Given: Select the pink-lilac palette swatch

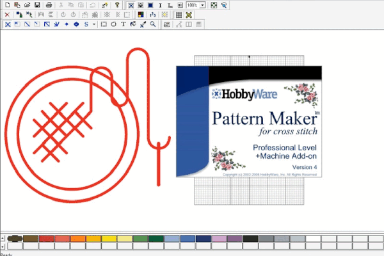Looking at the screenshot, I should pos(219,238).
